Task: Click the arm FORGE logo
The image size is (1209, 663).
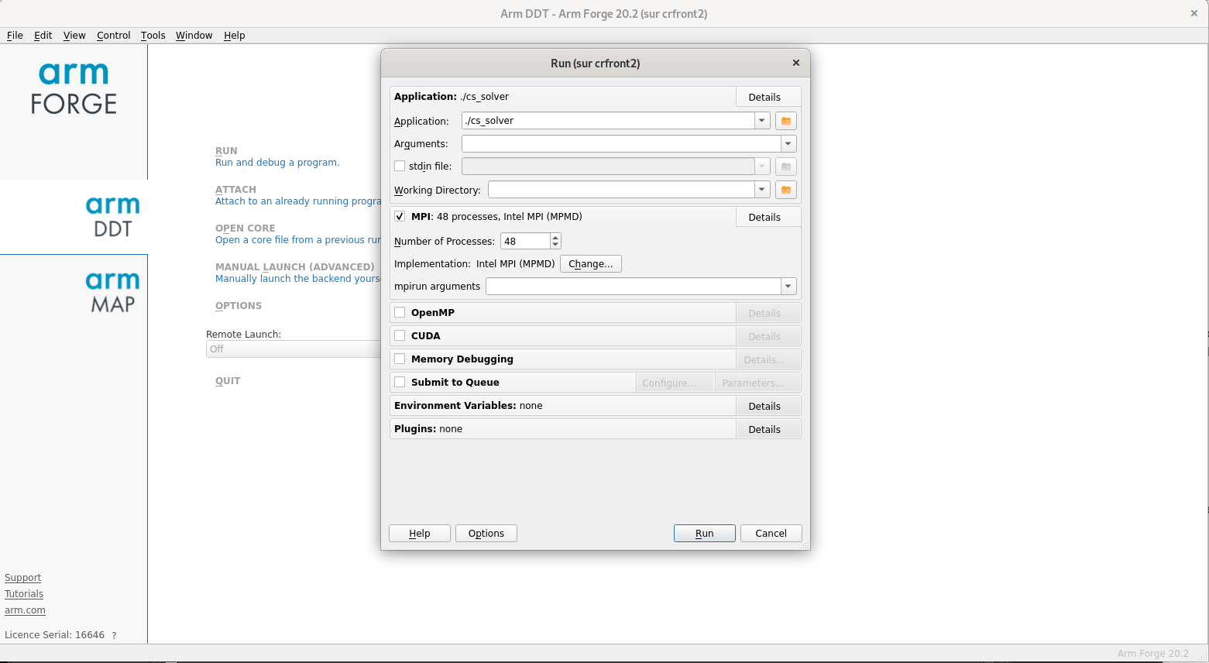Action: [x=74, y=89]
